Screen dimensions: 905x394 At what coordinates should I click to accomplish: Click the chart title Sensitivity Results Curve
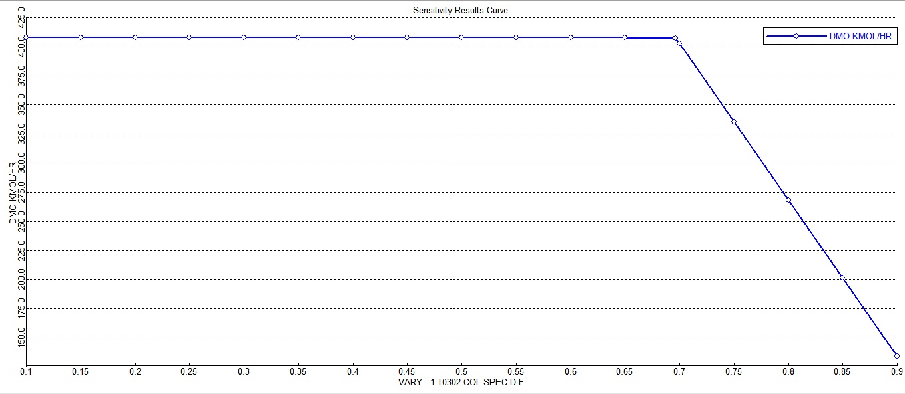point(460,10)
